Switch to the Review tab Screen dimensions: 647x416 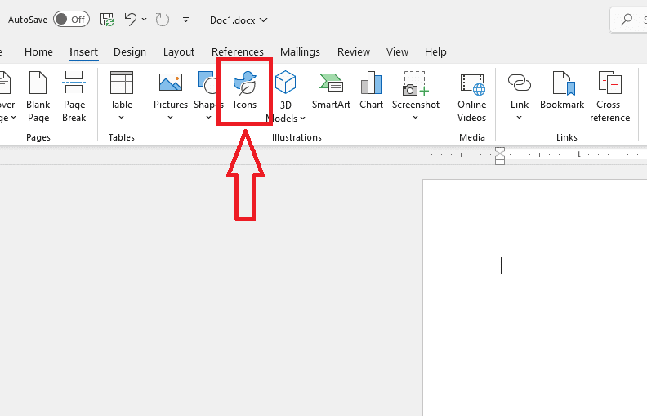[x=354, y=52]
